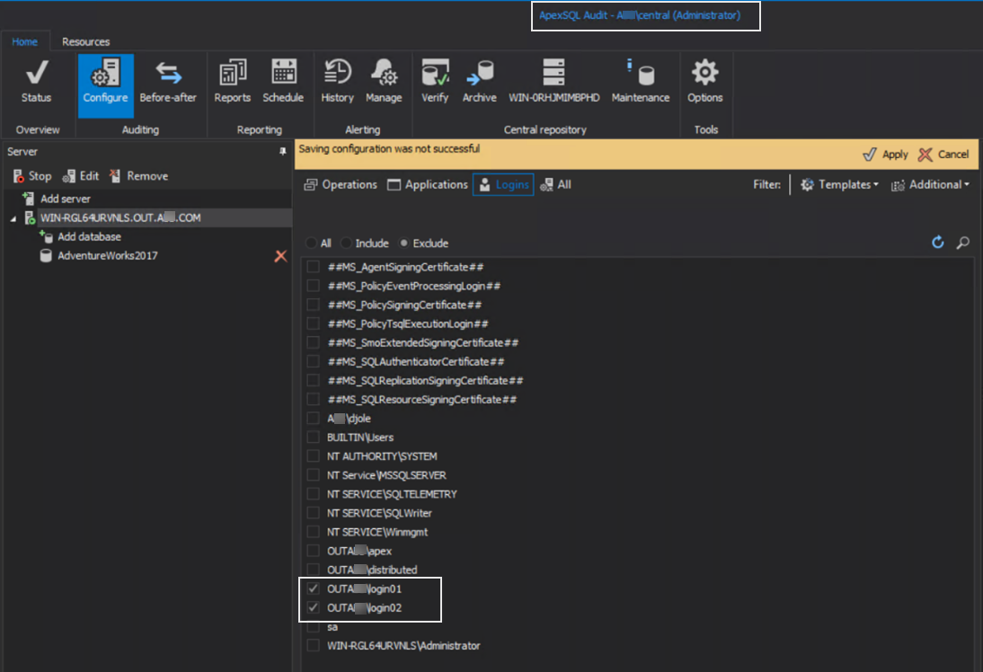Check the ##MS_SQLResourceSigningCertificate## login
The height and width of the screenshot is (672, 983).
[313, 399]
